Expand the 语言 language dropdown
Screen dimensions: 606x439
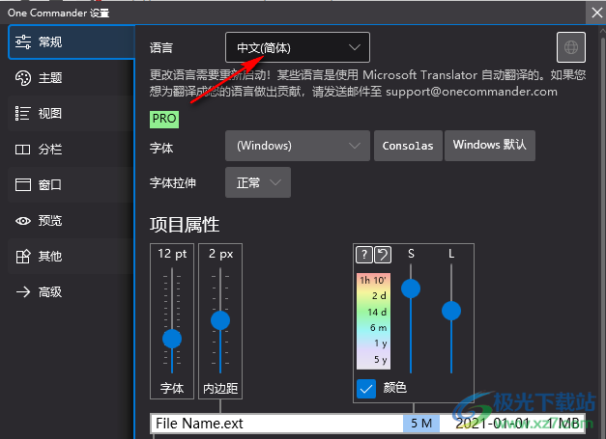(298, 47)
